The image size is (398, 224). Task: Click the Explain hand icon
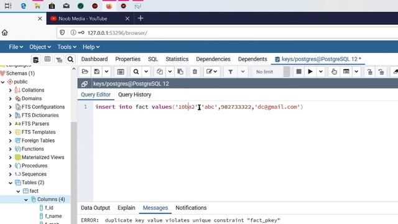click(334, 72)
